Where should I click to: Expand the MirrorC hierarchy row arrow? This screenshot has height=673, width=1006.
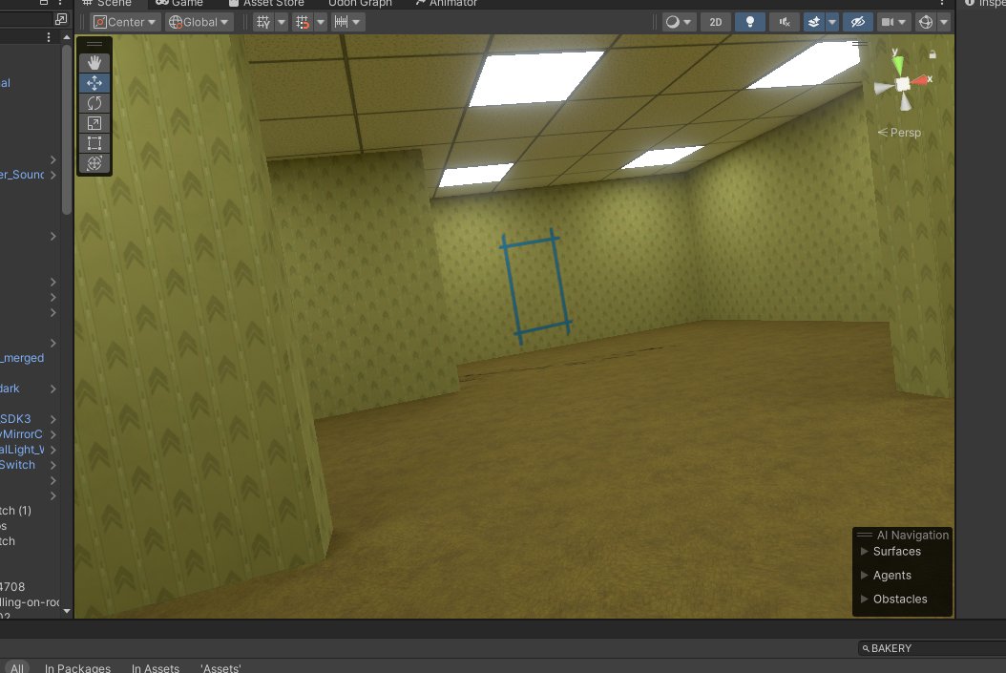pyautogui.click(x=53, y=435)
